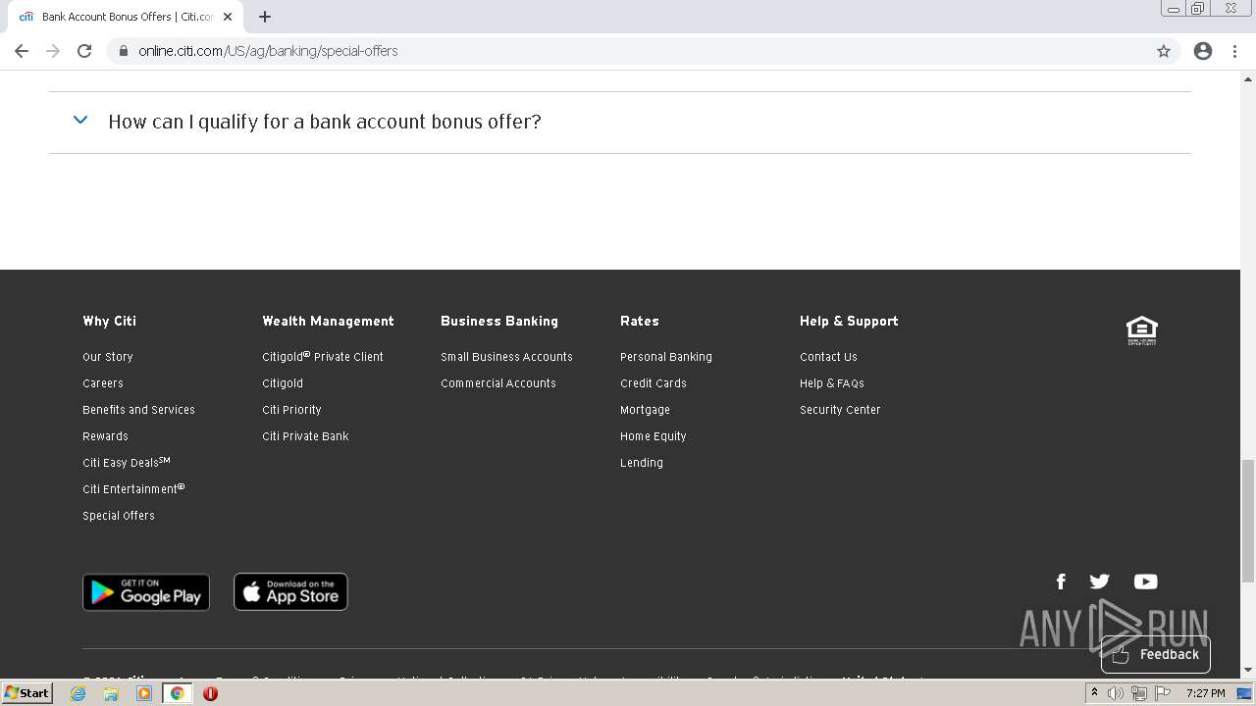1256x706 pixels.
Task: Expand bank account bonus qualification question
Action: pyautogui.click(x=80, y=121)
